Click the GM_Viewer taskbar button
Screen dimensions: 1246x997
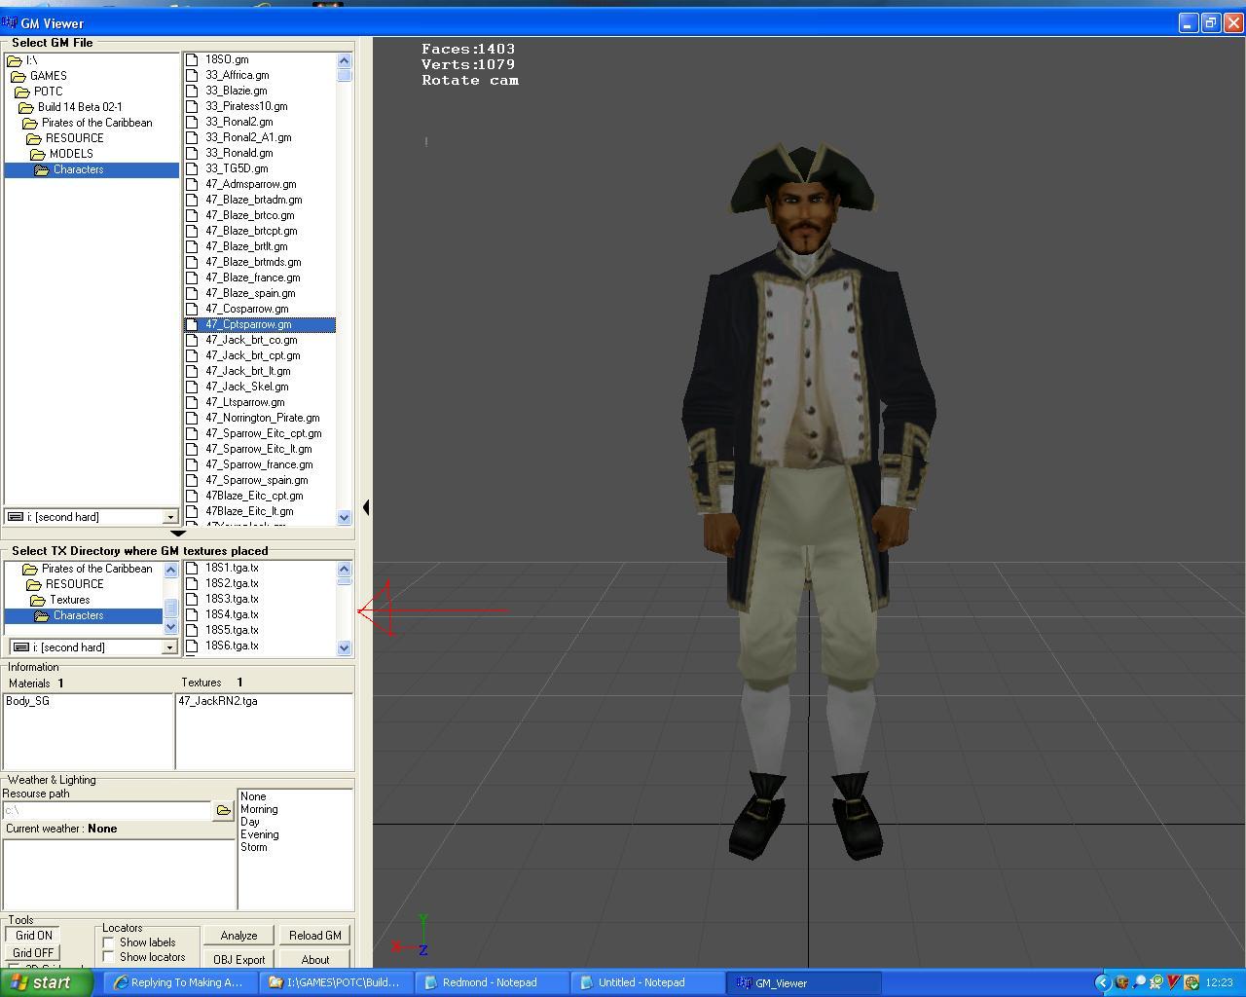(x=804, y=982)
